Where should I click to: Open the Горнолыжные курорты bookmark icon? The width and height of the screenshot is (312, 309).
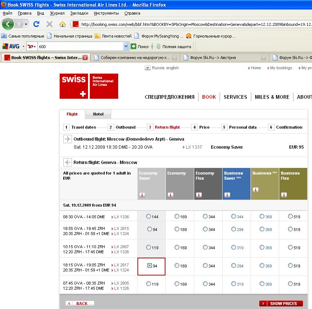click(x=189, y=36)
